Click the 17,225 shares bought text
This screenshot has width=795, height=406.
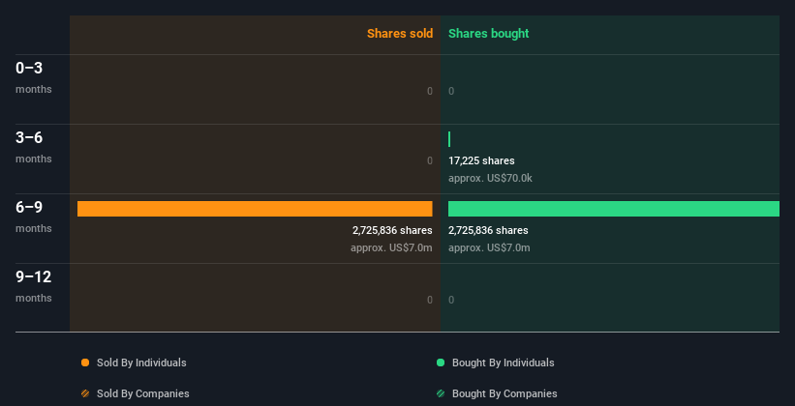pos(481,160)
